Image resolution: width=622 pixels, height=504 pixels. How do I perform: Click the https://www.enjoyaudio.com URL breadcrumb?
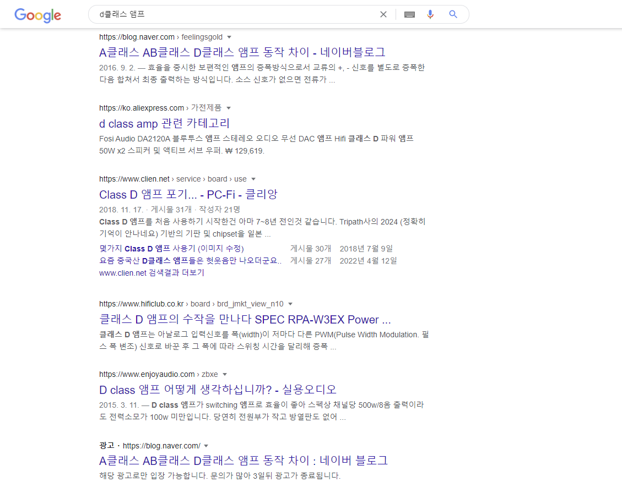click(158, 375)
